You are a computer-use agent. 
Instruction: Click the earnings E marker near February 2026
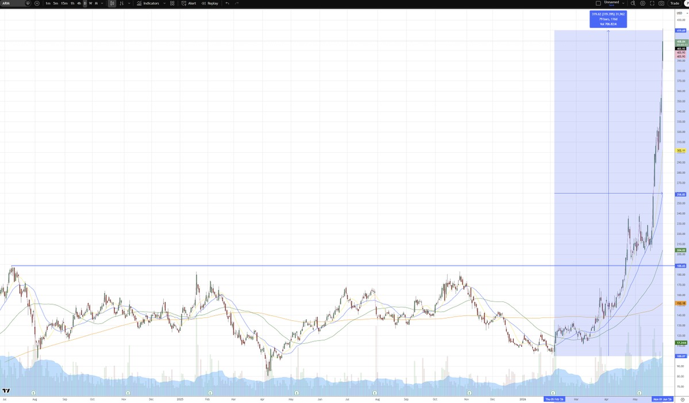click(x=553, y=393)
